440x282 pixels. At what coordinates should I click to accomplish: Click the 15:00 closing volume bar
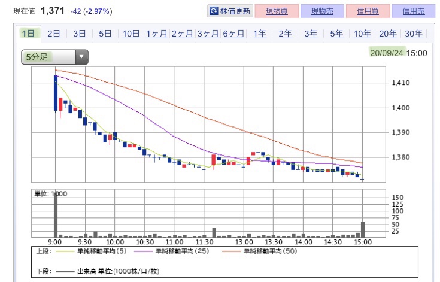pyautogui.click(x=363, y=229)
